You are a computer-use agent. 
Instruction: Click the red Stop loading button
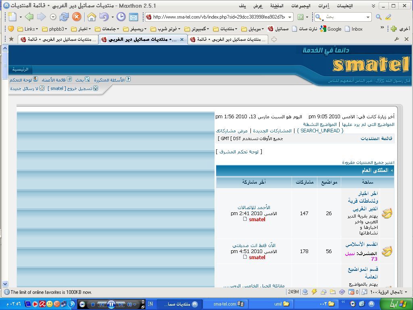76,17
